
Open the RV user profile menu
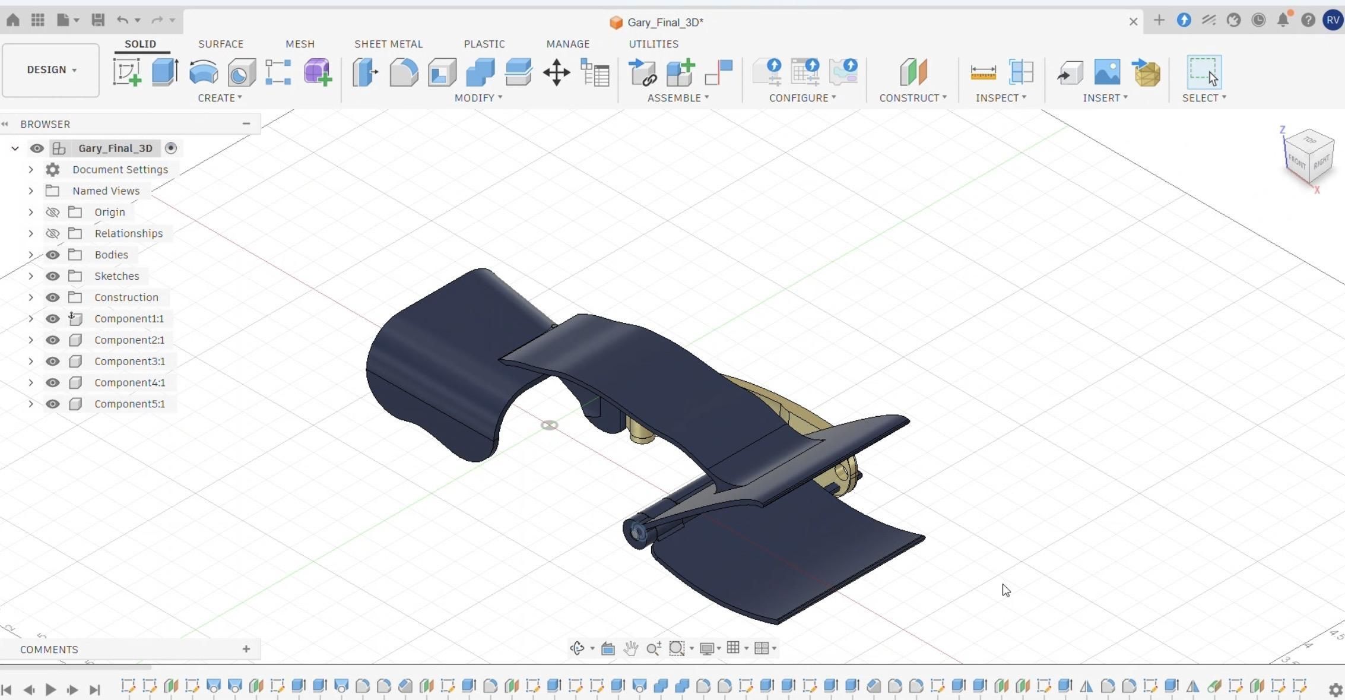coord(1333,20)
